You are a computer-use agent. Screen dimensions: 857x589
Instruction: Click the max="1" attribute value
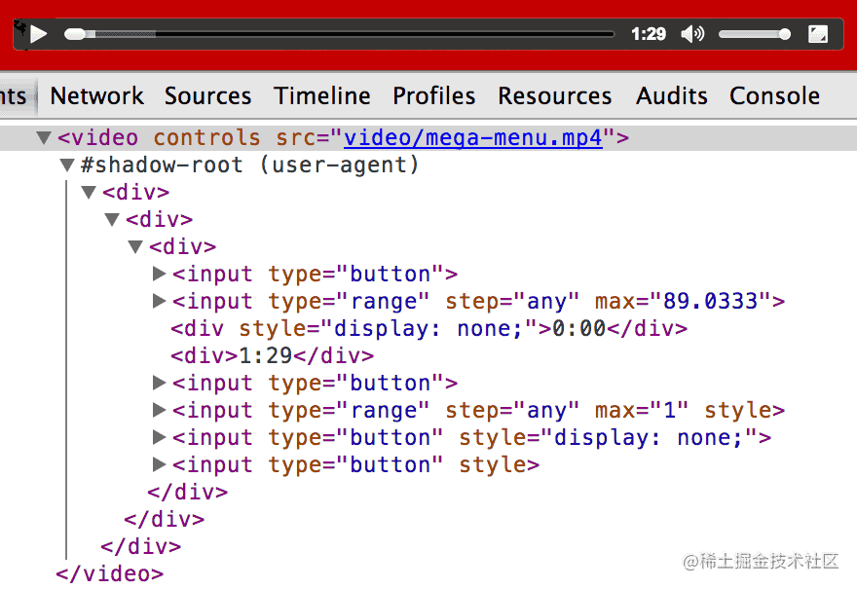click(670, 410)
